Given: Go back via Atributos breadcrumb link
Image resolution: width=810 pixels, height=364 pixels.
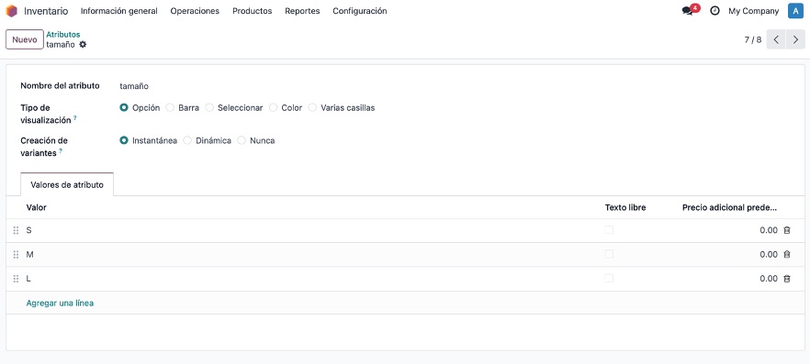Looking at the screenshot, I should coord(63,35).
